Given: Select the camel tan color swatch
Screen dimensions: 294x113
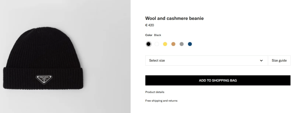Looking at the screenshot, I should tap(173, 44).
